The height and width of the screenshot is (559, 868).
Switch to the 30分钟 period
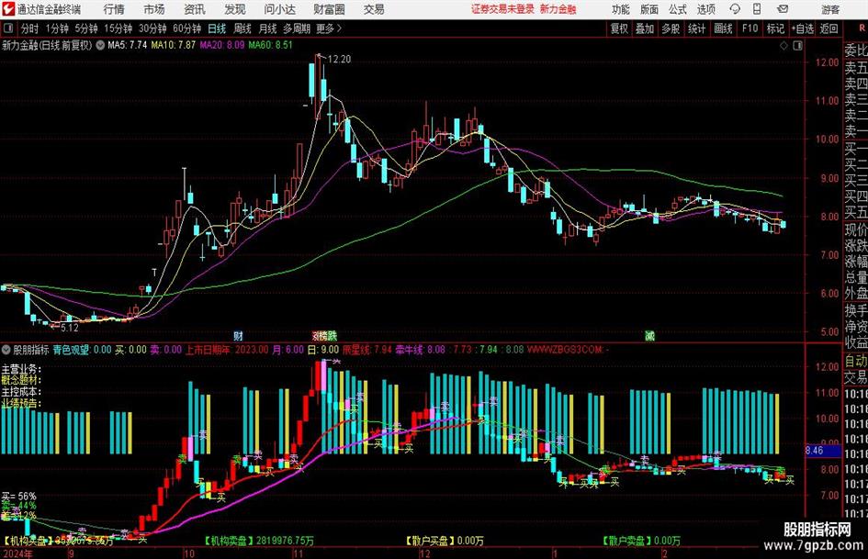point(152,28)
